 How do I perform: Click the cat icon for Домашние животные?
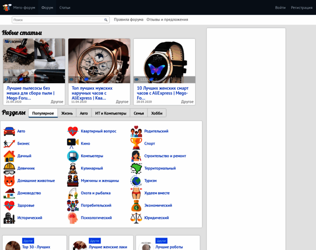point(9,181)
